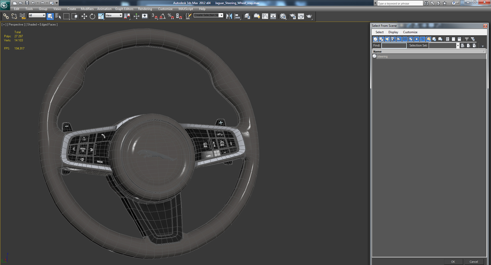
Task: Click Edit Named Selection Sets icon
Action: [x=188, y=16]
